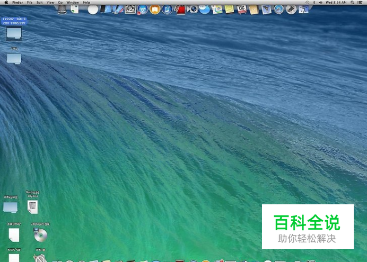Viewport: 367px width, 262px height.
Task: Open the Edit menu
Action: tap(40, 2)
